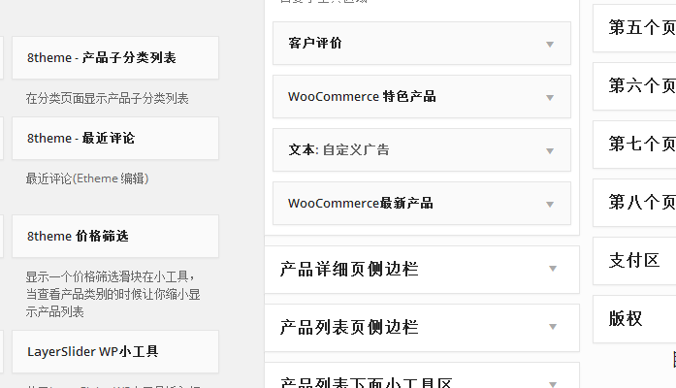
Task: Open the WooCommerce最新产品 widget title
Action: (361, 204)
